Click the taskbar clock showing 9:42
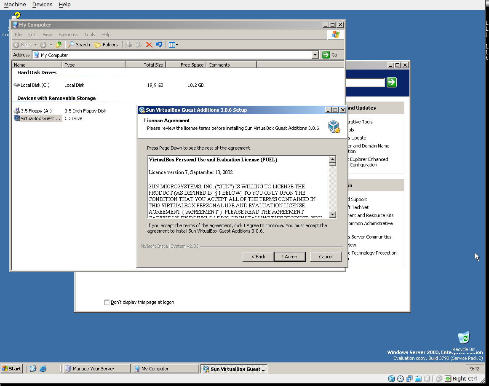 (475, 369)
